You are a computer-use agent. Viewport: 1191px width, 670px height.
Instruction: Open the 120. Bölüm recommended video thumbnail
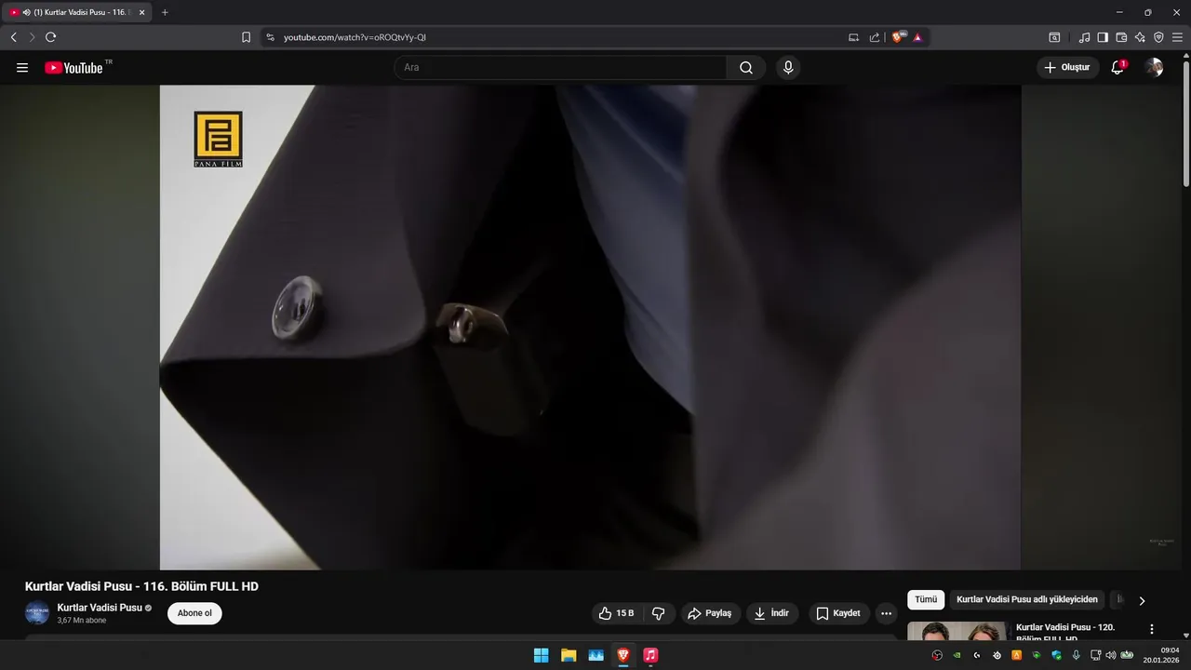(x=957, y=632)
